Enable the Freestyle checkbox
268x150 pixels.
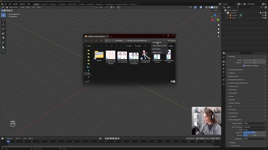pyautogui.click(x=229, y=117)
